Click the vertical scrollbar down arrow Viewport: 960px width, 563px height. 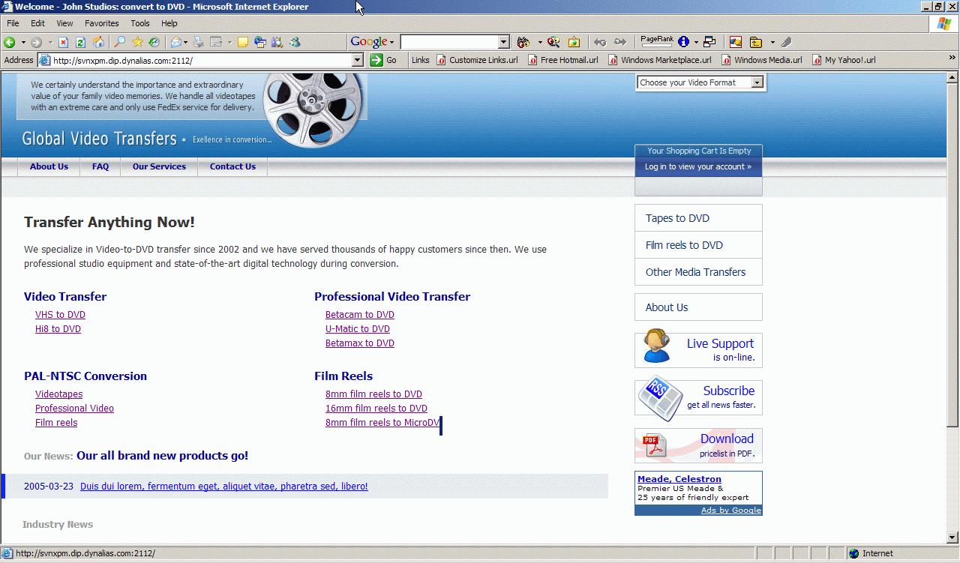point(953,538)
